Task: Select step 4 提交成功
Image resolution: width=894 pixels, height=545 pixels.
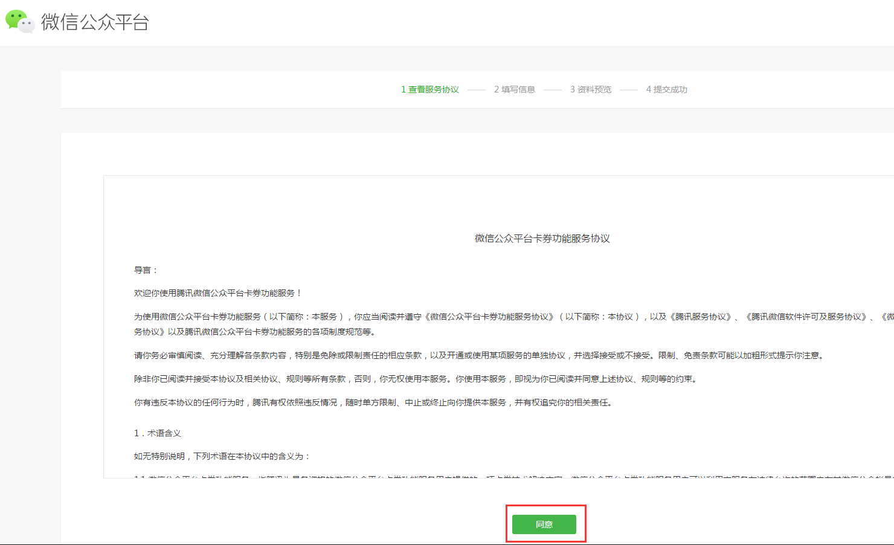Action: (667, 89)
